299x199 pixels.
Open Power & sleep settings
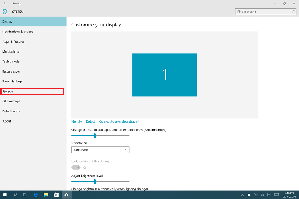[33, 82]
